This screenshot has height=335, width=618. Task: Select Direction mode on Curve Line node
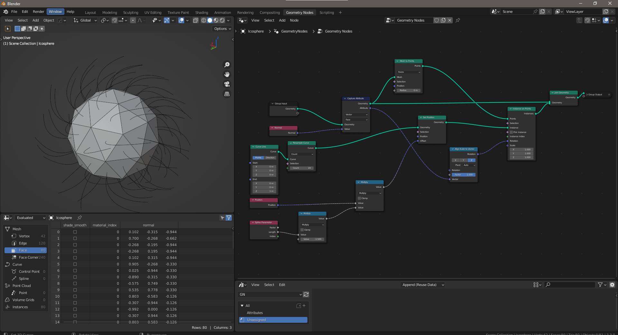click(x=270, y=158)
